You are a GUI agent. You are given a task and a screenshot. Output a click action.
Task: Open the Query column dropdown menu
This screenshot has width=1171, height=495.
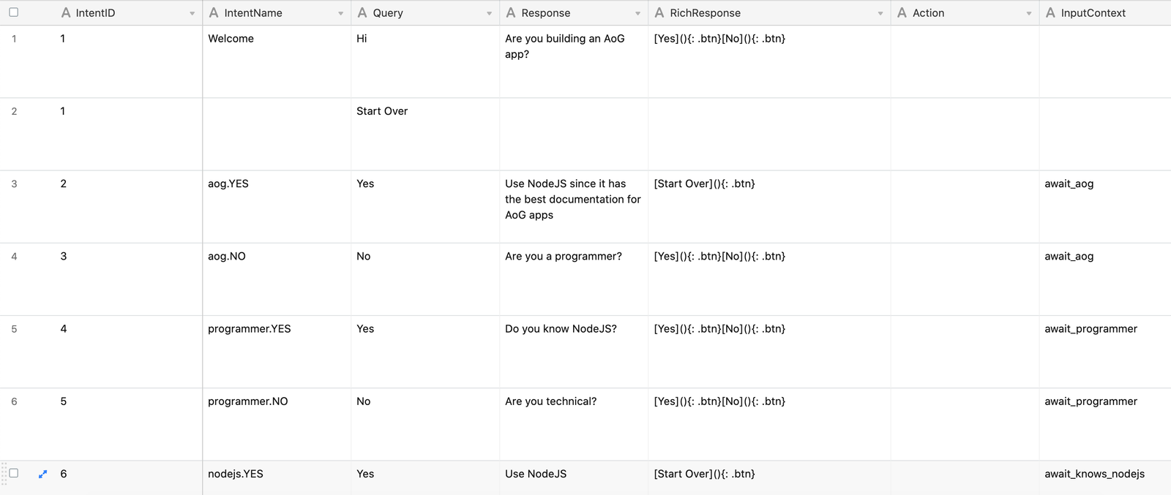[x=490, y=12]
